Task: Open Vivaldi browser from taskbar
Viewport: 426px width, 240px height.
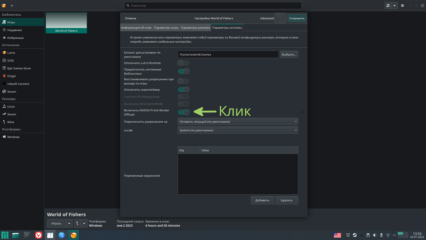Action: click(39, 235)
